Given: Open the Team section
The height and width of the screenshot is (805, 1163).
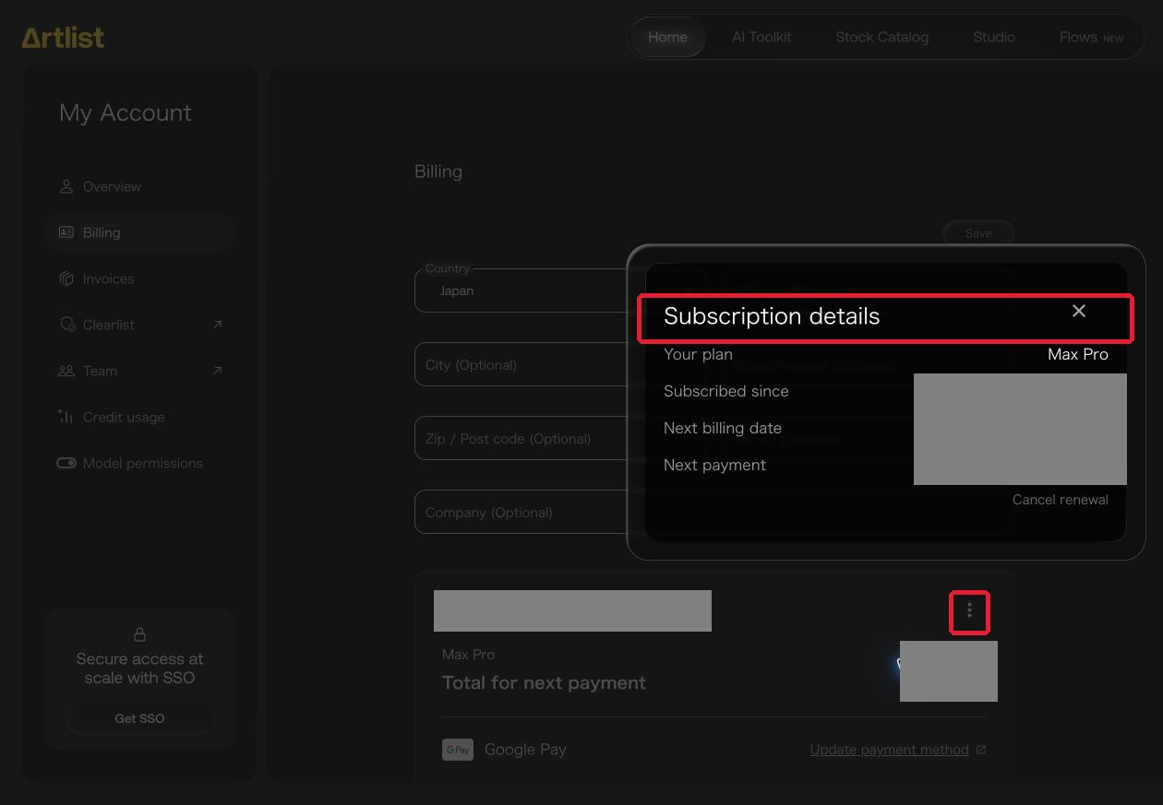Looking at the screenshot, I should coord(139,371).
